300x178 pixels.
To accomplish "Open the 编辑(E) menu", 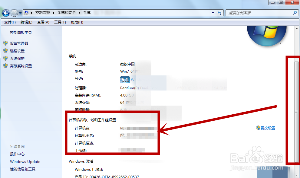I will 26,22.
